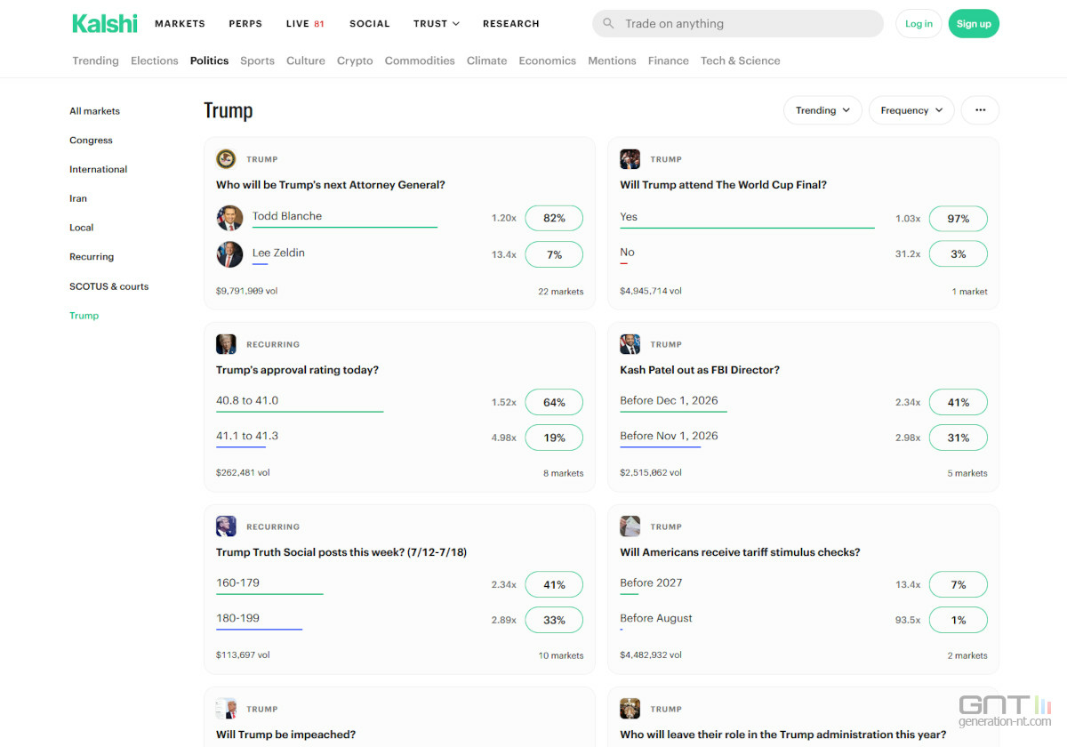1067x747 pixels.
Task: Switch to the Commodities category tab
Action: pos(420,60)
